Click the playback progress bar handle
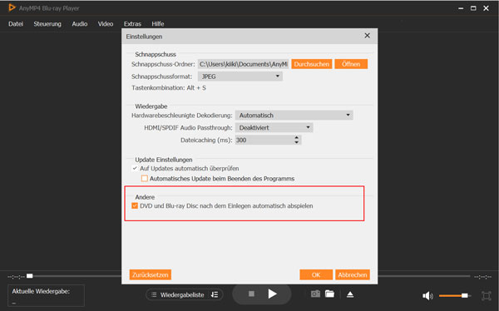The width and height of the screenshot is (499, 311). coord(30,276)
